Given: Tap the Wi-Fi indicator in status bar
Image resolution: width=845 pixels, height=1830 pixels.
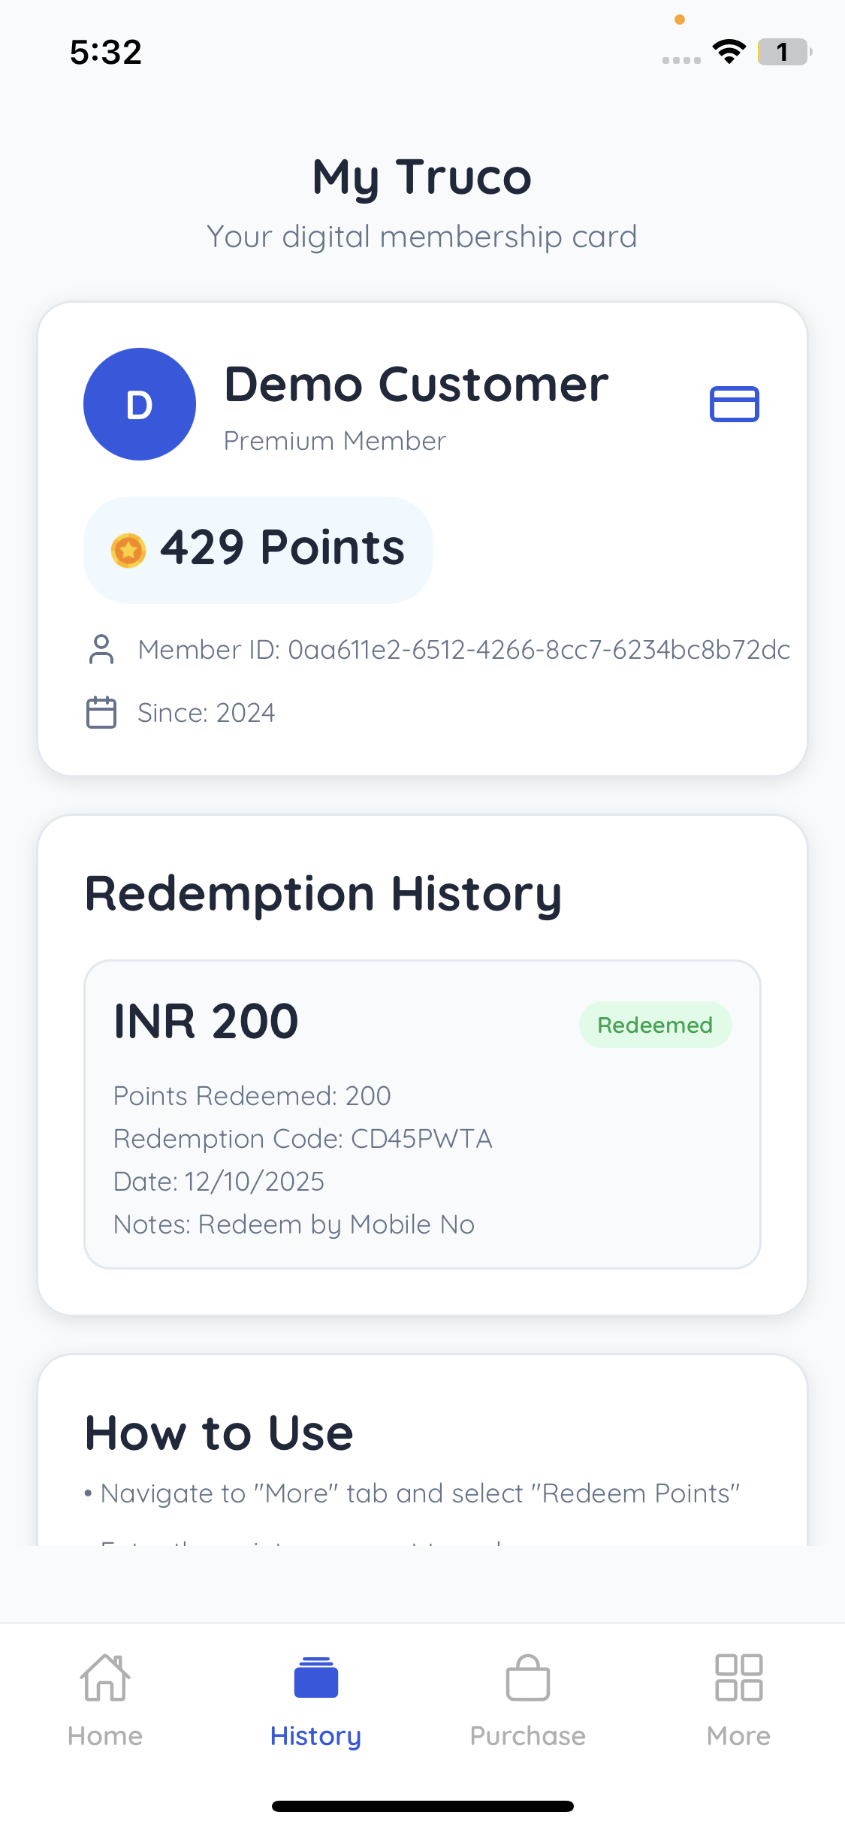Looking at the screenshot, I should (x=727, y=50).
